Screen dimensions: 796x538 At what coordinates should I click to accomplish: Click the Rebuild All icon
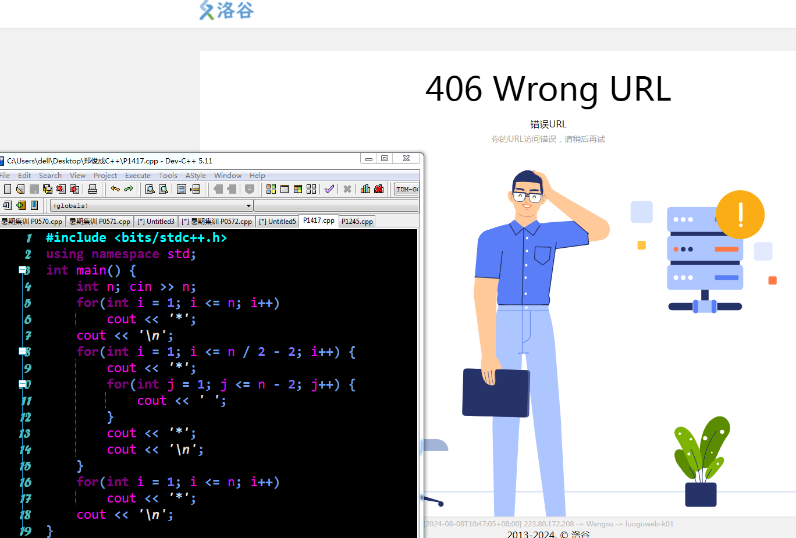311,189
